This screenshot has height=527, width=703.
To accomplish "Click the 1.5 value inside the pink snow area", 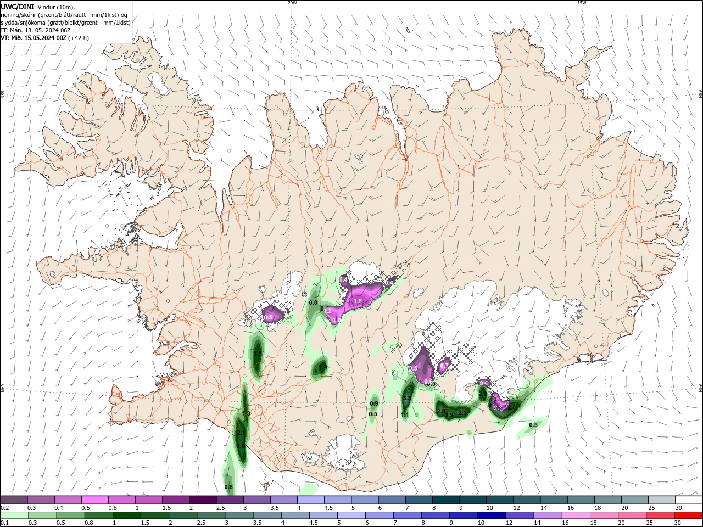I will pos(358,301).
